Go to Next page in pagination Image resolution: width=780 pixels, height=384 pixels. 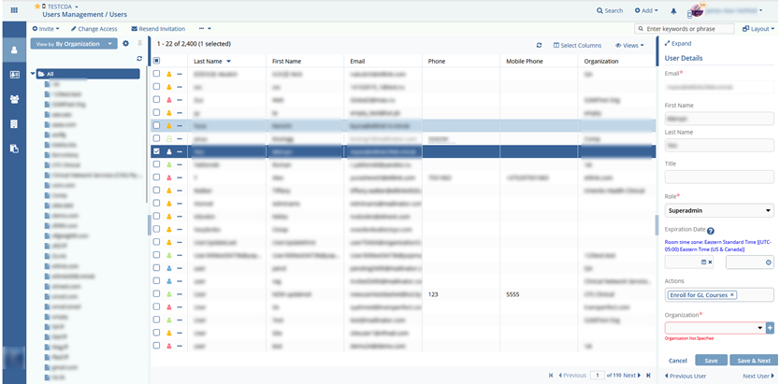[633, 375]
